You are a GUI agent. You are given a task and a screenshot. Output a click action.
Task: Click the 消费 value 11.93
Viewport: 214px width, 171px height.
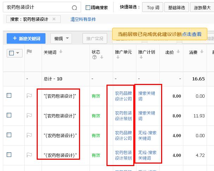point(199,116)
